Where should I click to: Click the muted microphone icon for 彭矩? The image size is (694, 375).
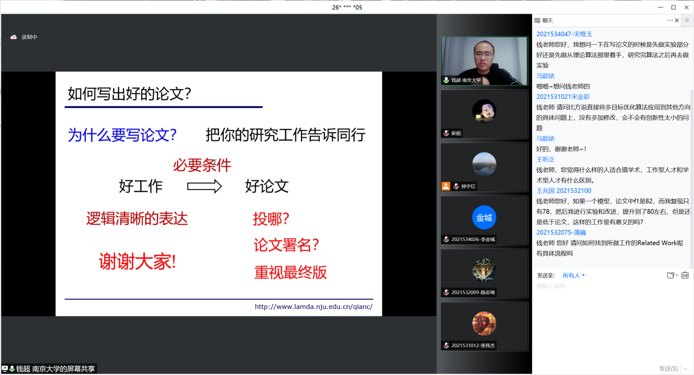click(x=447, y=133)
